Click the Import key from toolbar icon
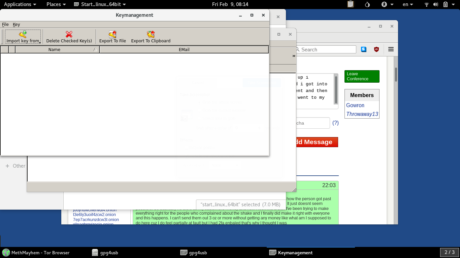 [x=23, y=34]
